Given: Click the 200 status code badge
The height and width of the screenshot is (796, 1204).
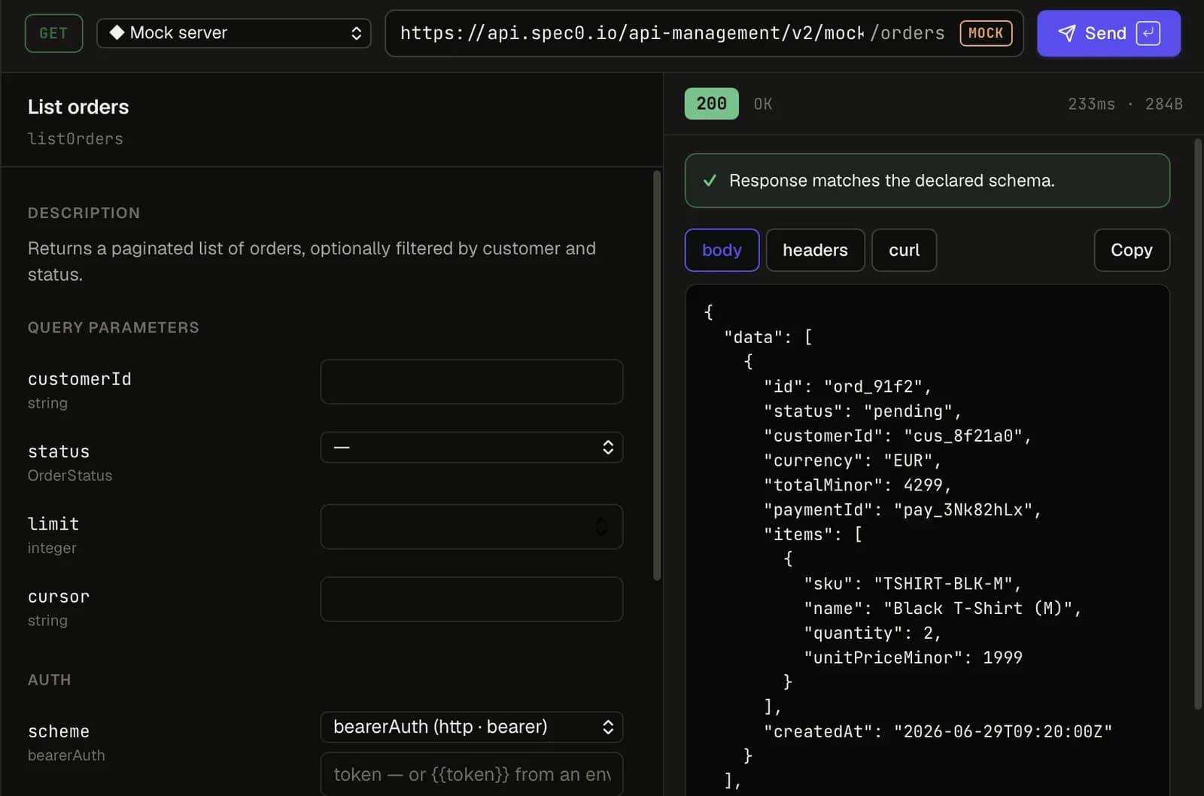Looking at the screenshot, I should pos(711,104).
